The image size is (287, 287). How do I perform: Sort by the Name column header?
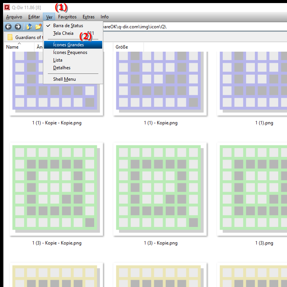(13, 47)
